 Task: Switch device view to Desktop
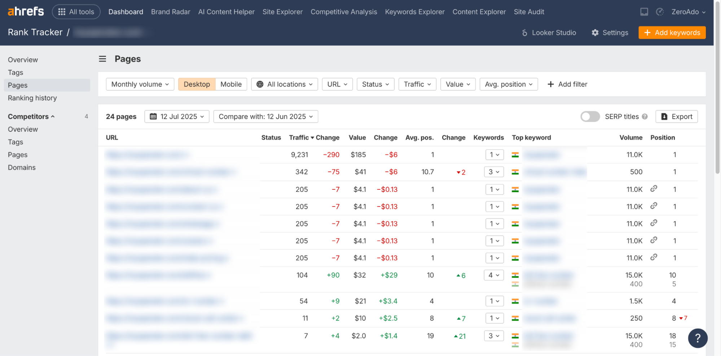[197, 84]
